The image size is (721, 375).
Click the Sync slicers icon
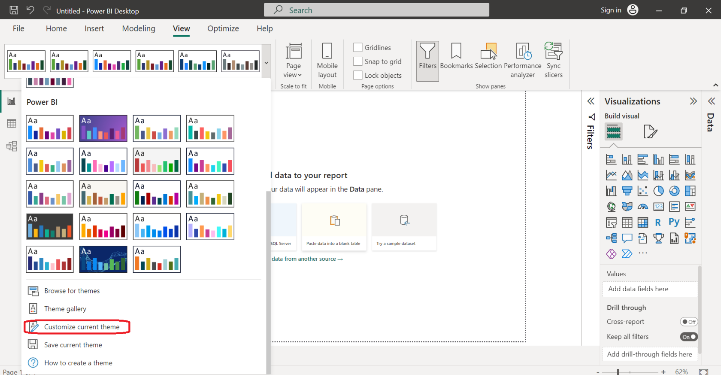click(x=553, y=60)
